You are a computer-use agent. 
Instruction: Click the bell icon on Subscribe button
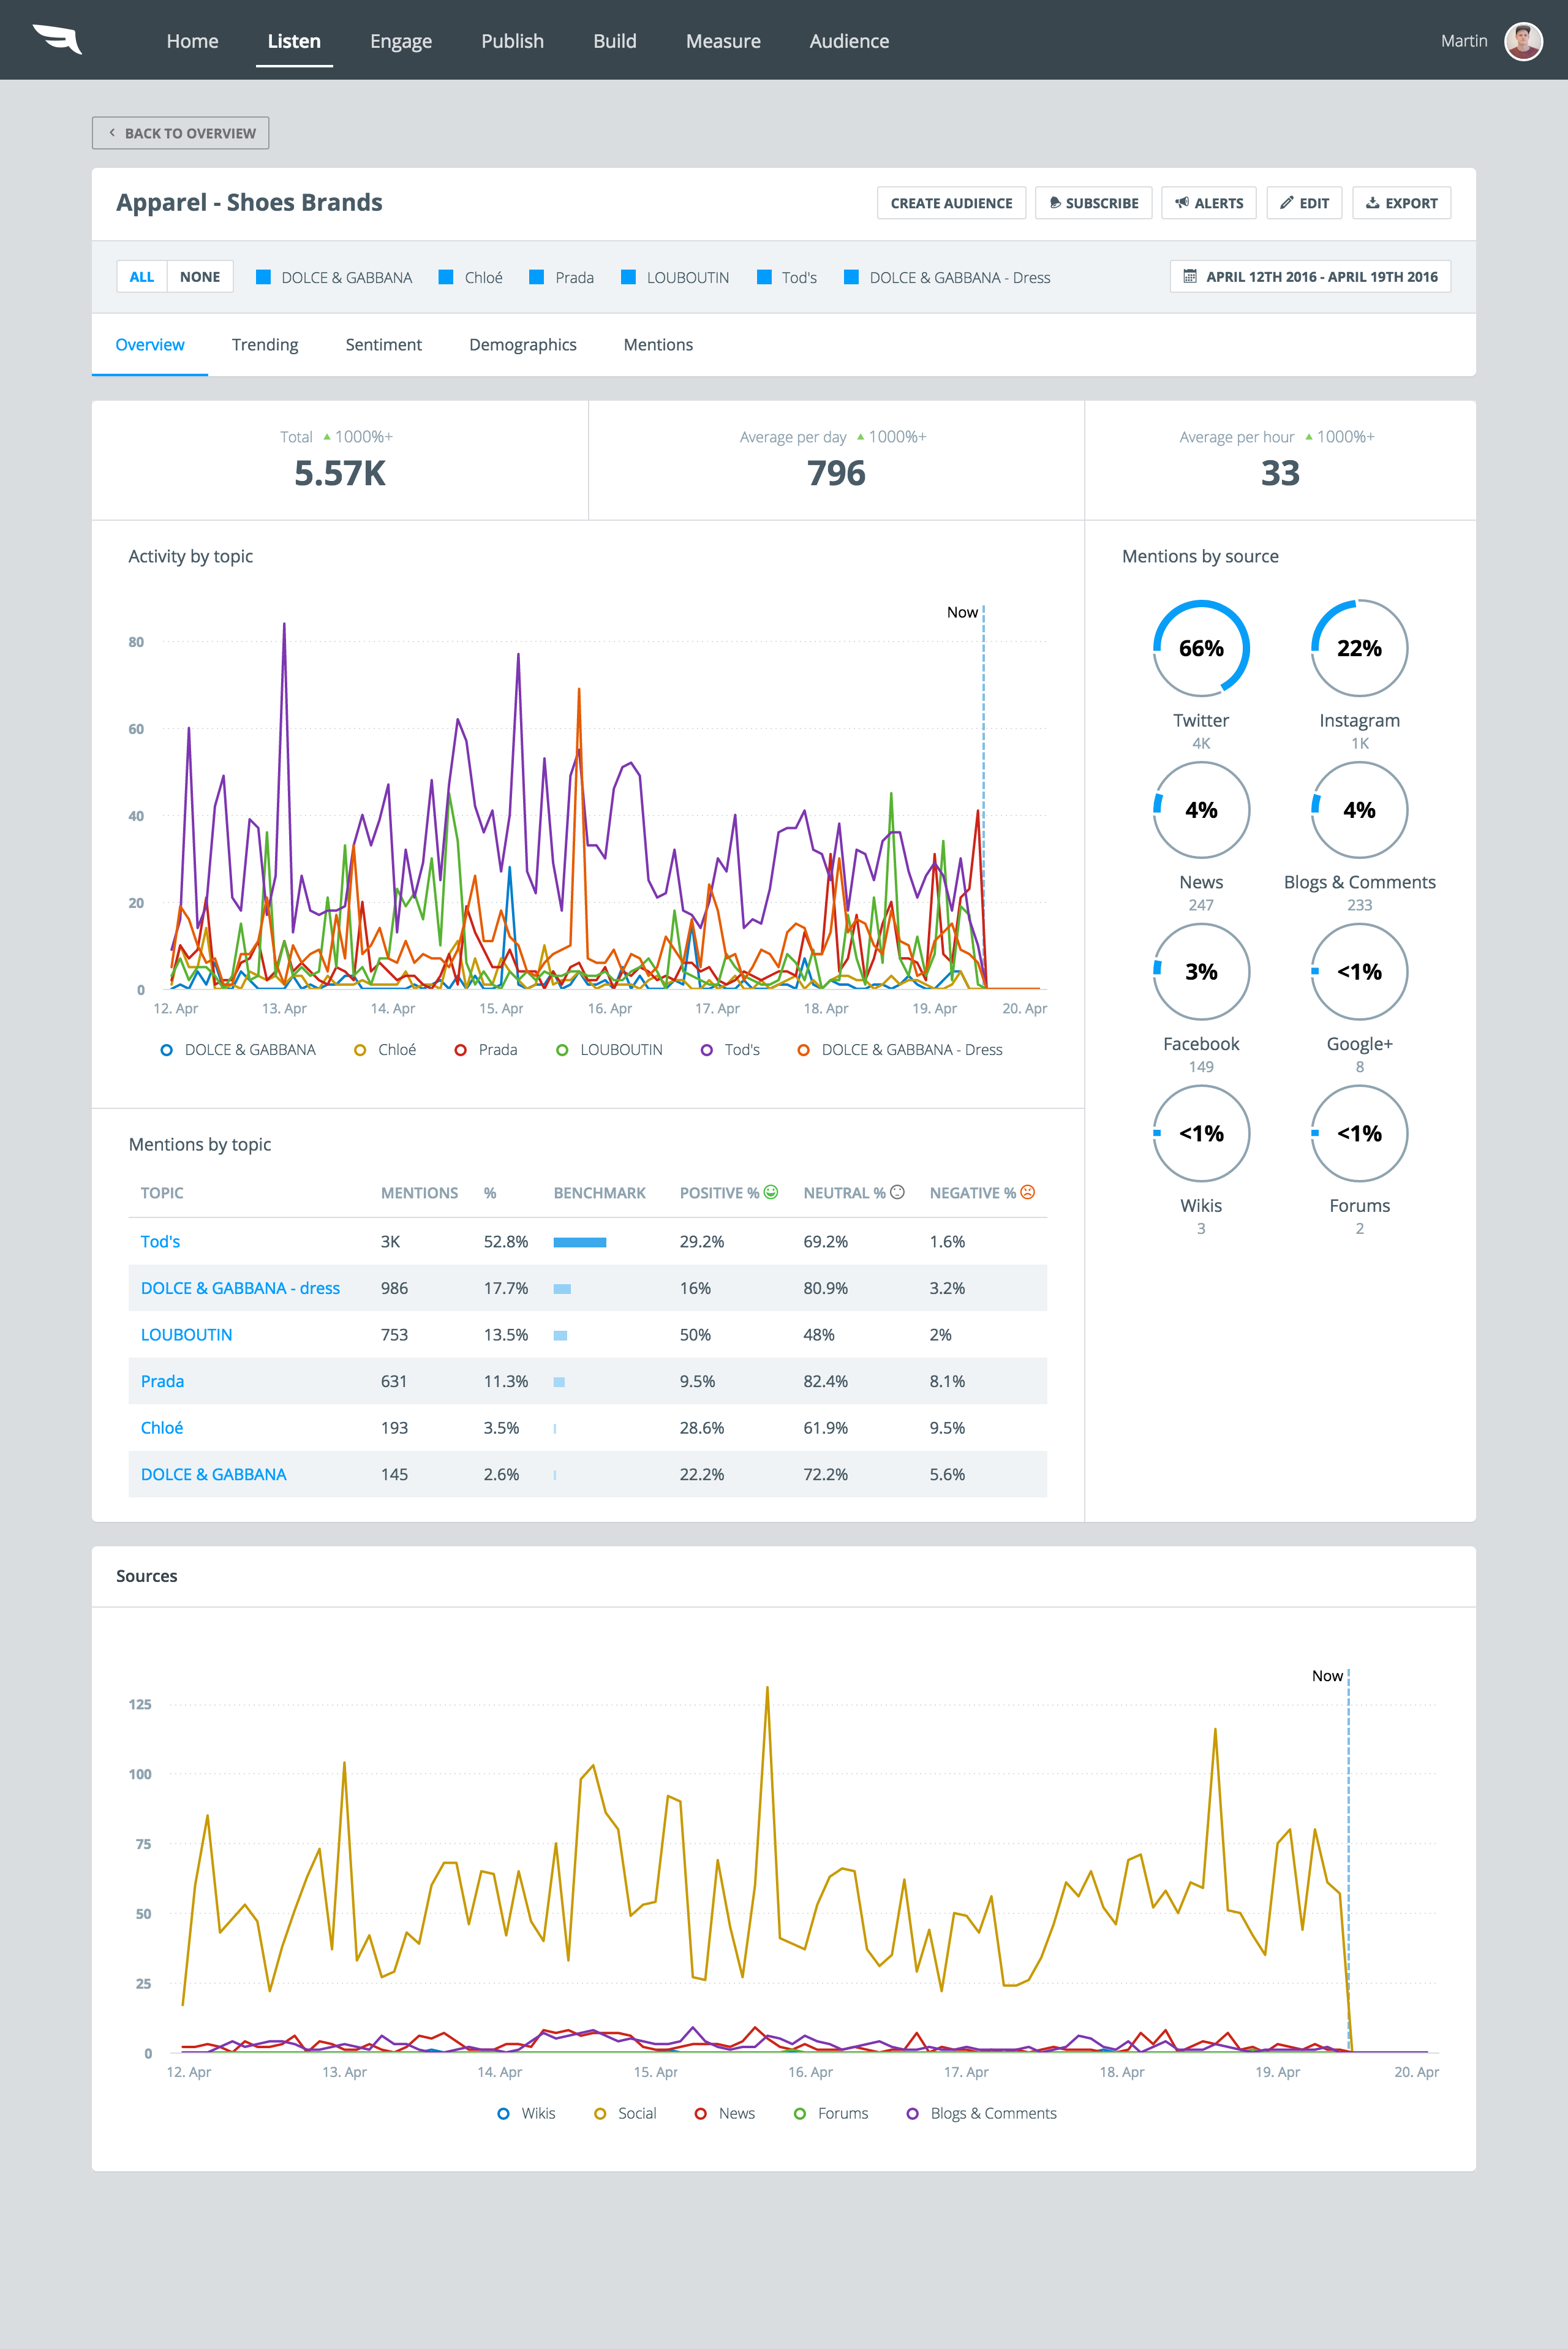point(1055,203)
